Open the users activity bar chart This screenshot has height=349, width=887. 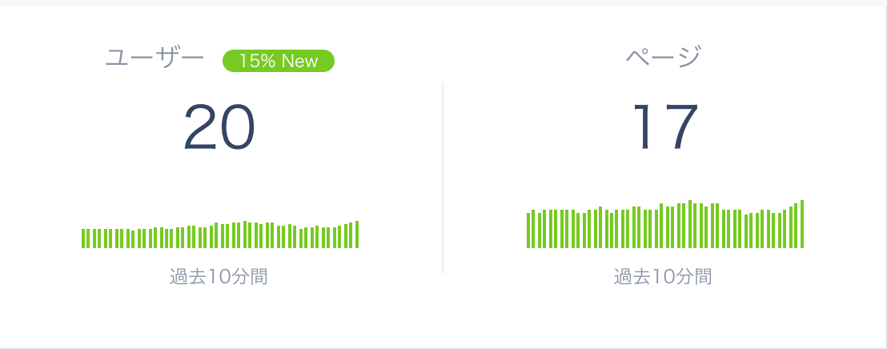220,235
